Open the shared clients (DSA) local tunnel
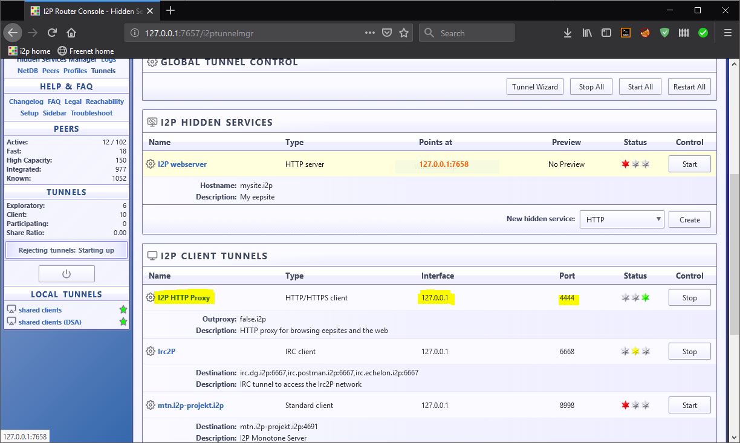This screenshot has height=443, width=740. (50, 322)
